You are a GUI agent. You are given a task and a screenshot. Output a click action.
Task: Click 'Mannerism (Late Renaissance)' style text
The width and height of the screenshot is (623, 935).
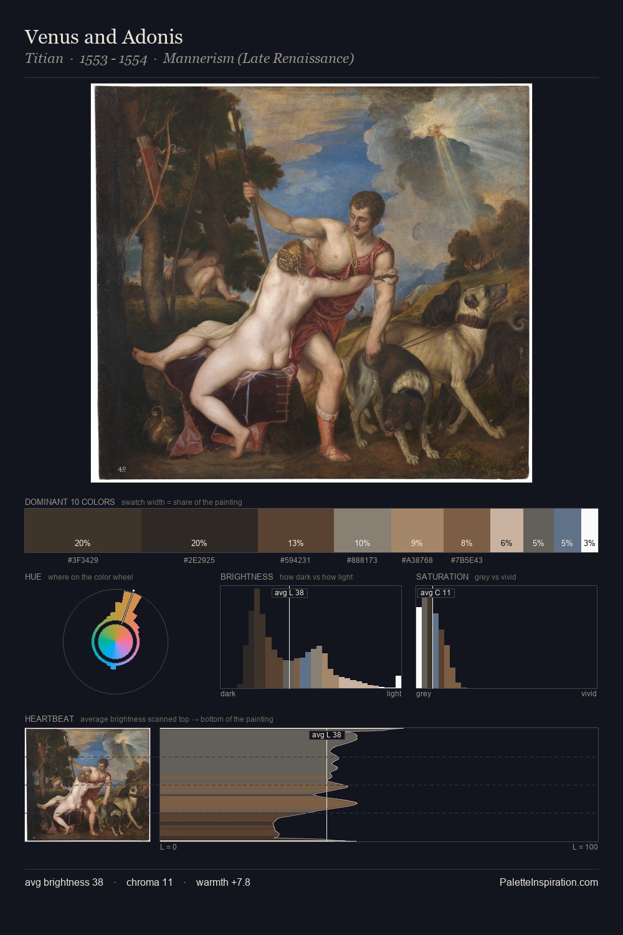259,59
